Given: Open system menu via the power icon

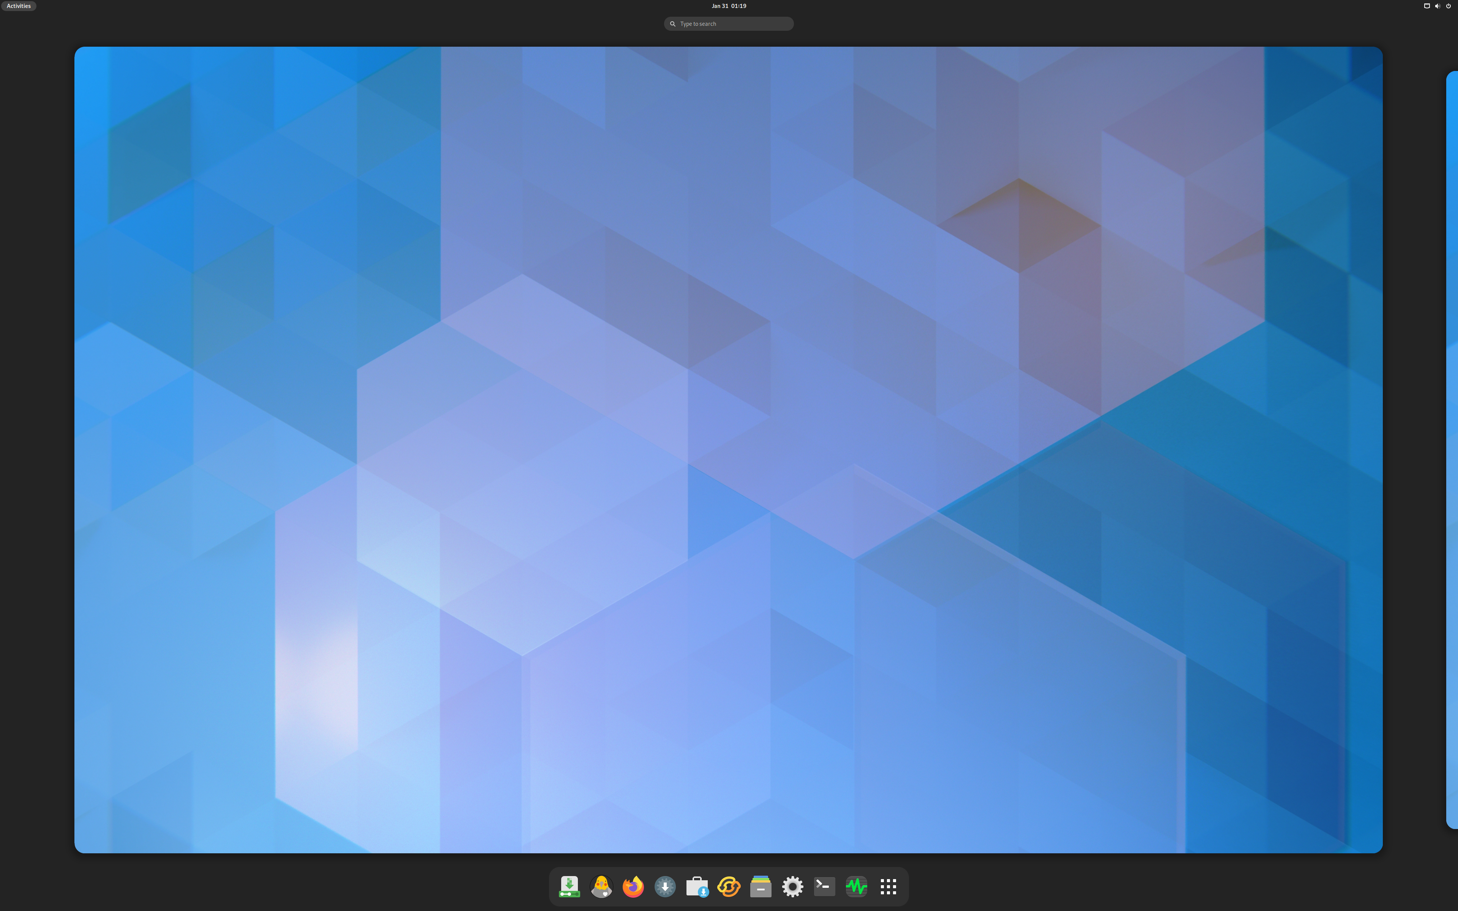Looking at the screenshot, I should 1449,6.
